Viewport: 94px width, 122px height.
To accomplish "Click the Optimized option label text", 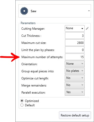I will pyautogui.click(x=32, y=101).
